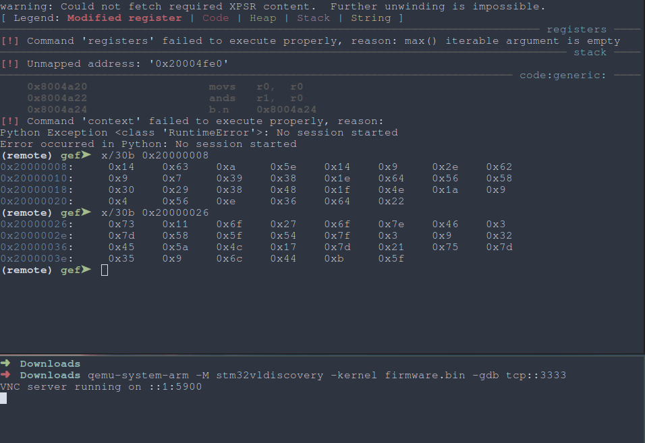Click the gef arrow before "x/30b 0x20000008"
The image size is (645, 443).
(x=86, y=156)
